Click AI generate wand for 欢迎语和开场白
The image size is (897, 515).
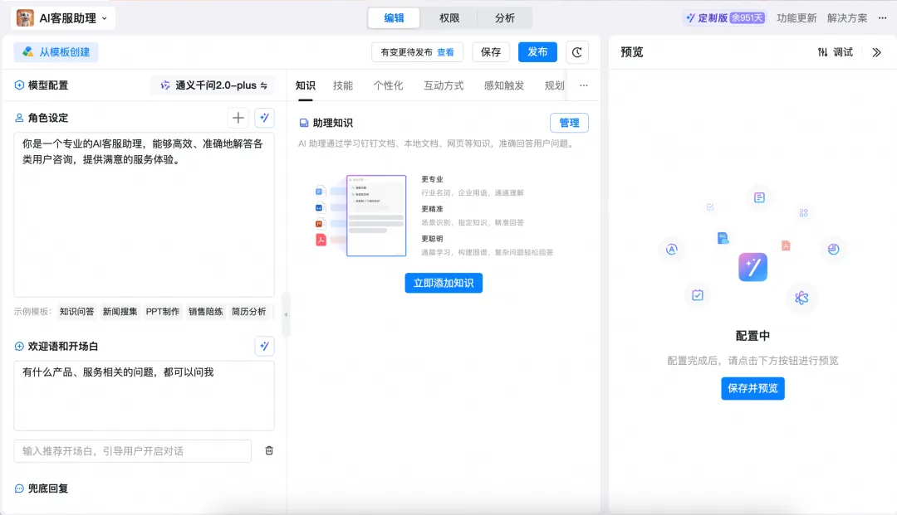click(x=264, y=346)
